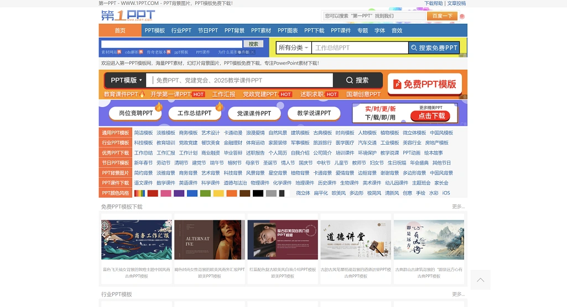567x307 pixels.
Task: Click the 商务工作汇报 template thumbnail
Action: [136, 240]
